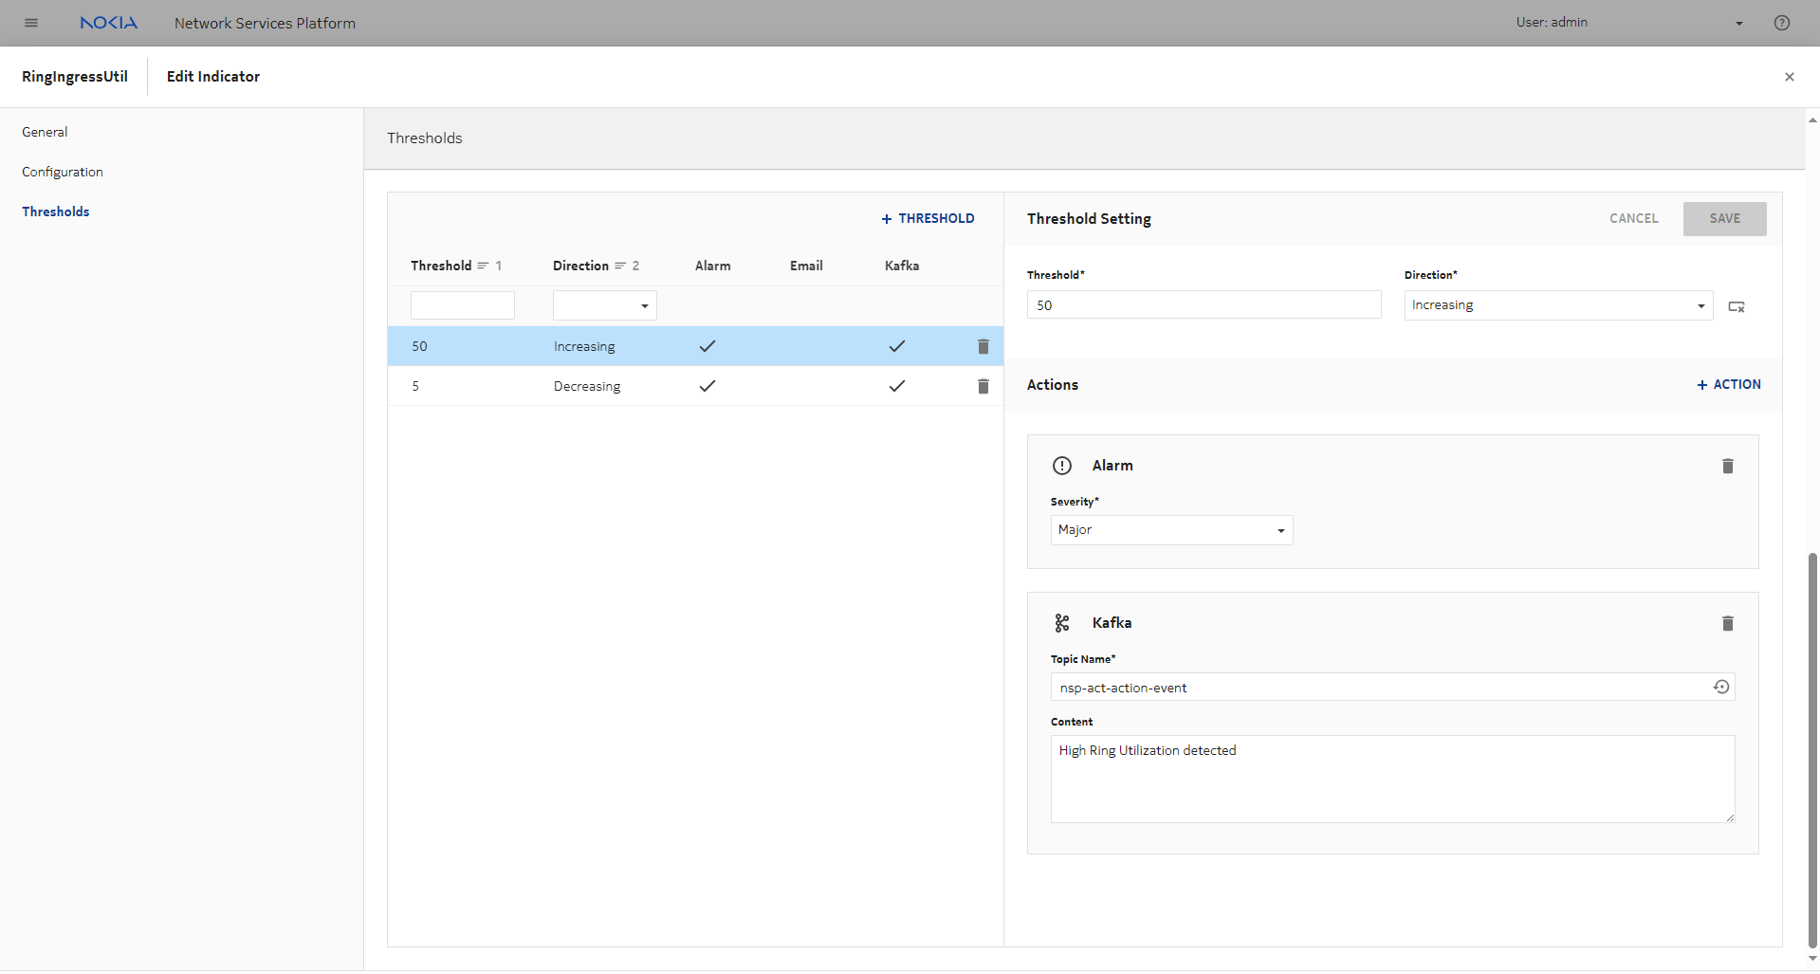1820x974 pixels.
Task: Click the Threshold filter input box
Action: [463, 305]
